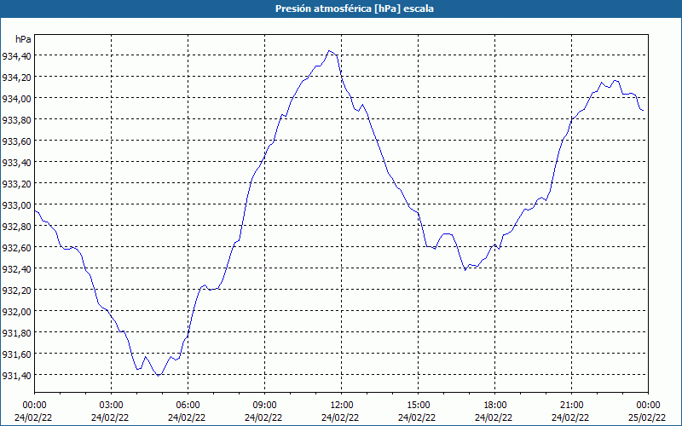This screenshot has width=682, height=426.
Task: Select the 934,40 y-axis label
Action: (16, 55)
